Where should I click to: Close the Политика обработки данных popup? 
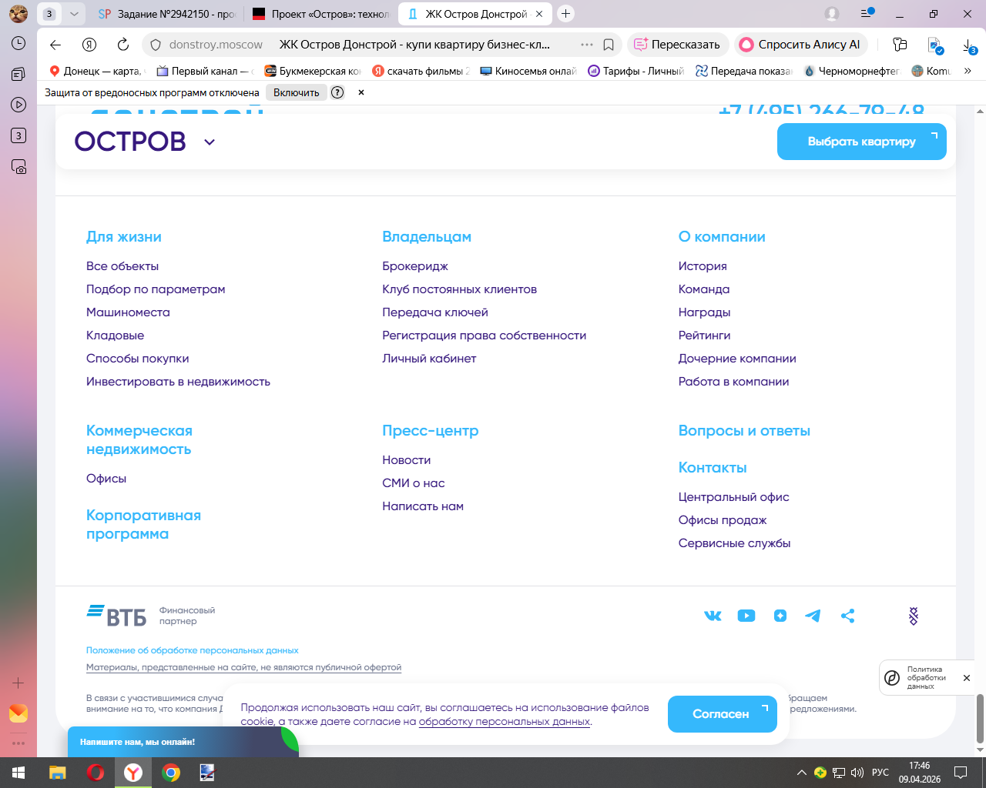click(x=966, y=678)
